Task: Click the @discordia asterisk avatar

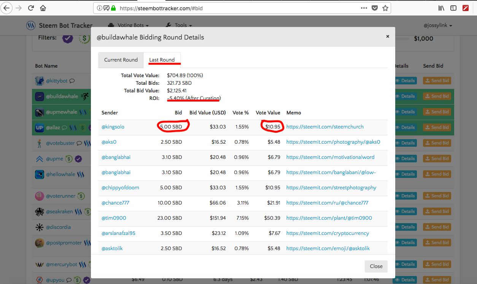Action: click(40, 227)
